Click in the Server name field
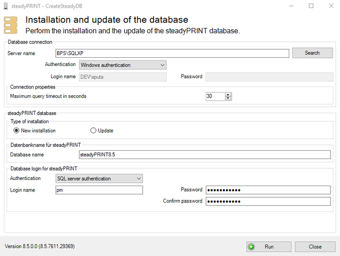Screen dimensions: 340x256 pyautogui.click(x=172, y=53)
